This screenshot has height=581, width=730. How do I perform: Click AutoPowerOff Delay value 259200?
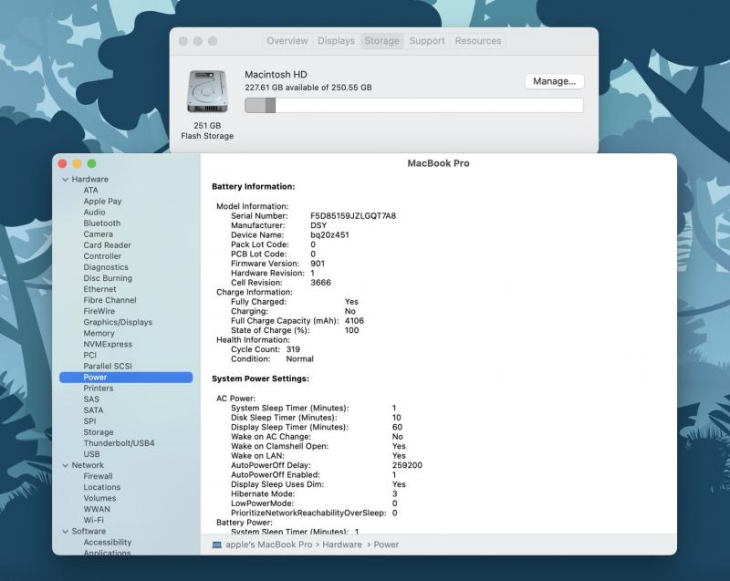(407, 465)
